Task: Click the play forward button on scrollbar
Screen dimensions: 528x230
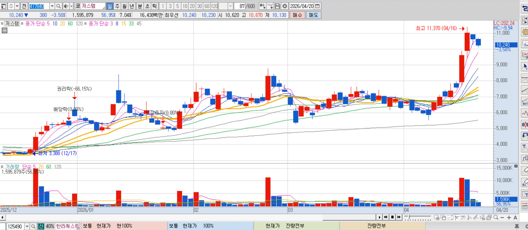Action: click(x=379, y=217)
